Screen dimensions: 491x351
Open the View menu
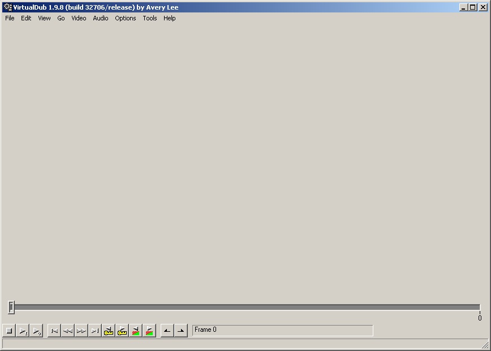44,18
